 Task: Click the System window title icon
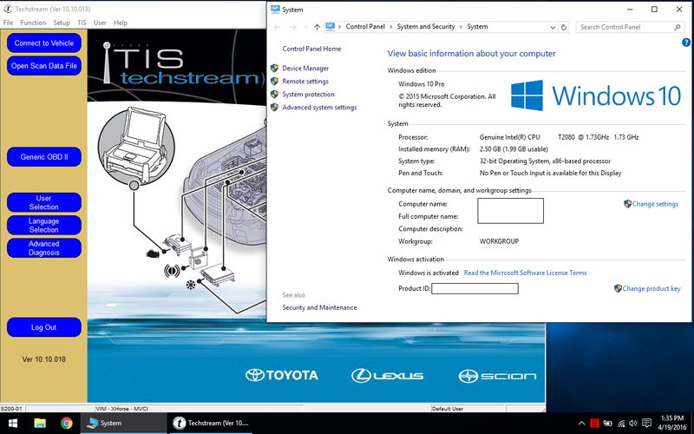[275, 10]
